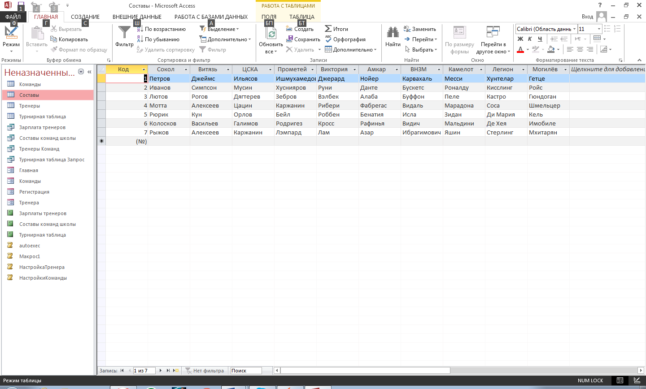This screenshot has width=646, height=389.
Task: Apply italic К formatting
Action: pyautogui.click(x=530, y=39)
